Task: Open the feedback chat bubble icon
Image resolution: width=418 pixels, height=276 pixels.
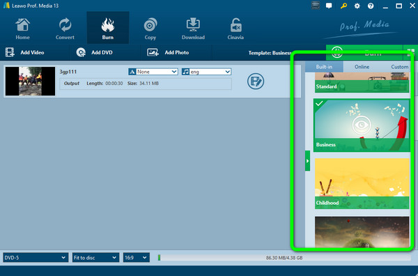Action: click(x=329, y=6)
